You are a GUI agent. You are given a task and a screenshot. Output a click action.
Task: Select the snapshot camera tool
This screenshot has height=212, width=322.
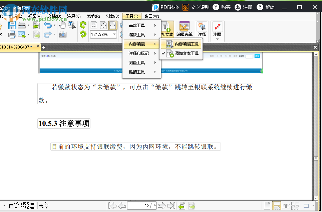(62, 34)
